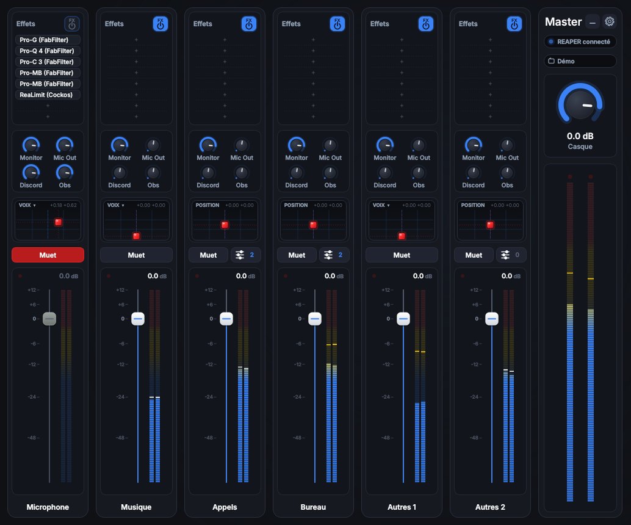Screen dimensions: 631x525
Task: Toggle FX power on Musique channel
Action: pos(160,24)
